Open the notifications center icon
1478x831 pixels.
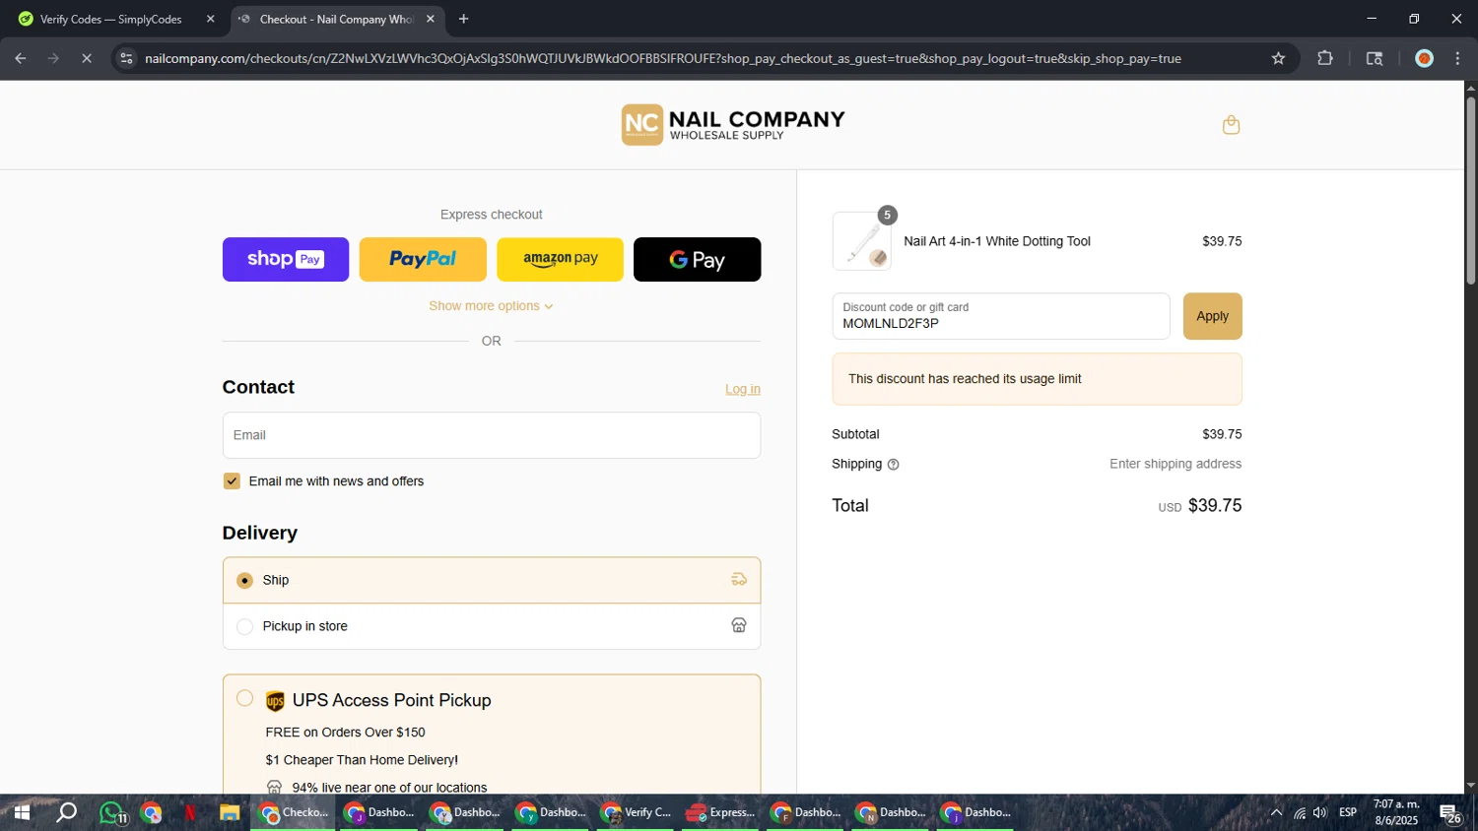[x=1450, y=814]
